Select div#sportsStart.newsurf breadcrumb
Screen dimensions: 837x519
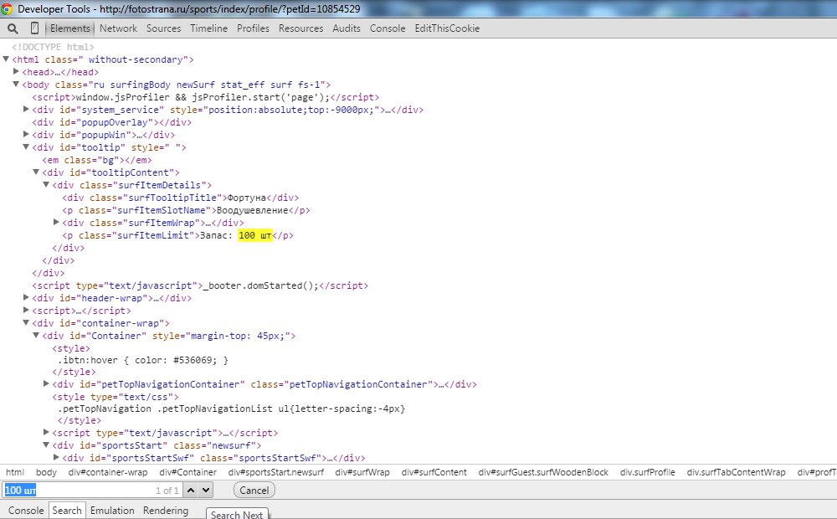point(276,472)
